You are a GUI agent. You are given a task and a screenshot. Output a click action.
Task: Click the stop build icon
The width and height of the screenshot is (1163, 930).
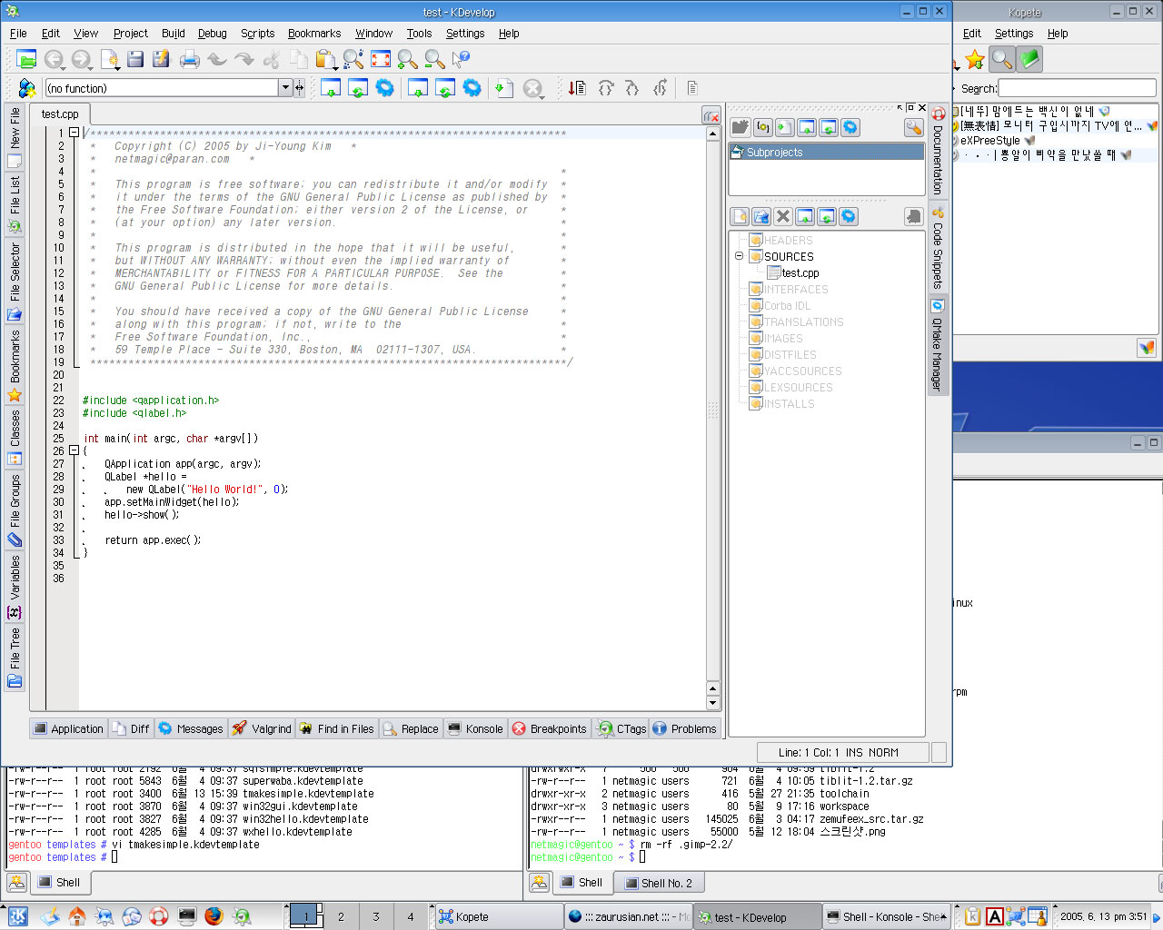[532, 88]
